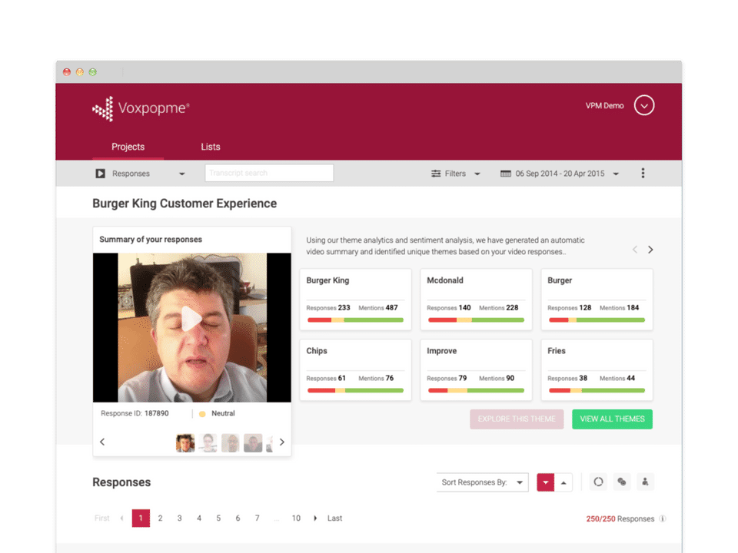Toggle descending sort order red arrow

[546, 482]
